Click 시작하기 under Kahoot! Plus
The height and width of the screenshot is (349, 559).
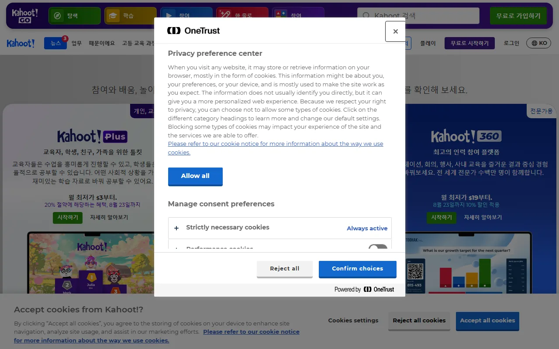click(68, 217)
